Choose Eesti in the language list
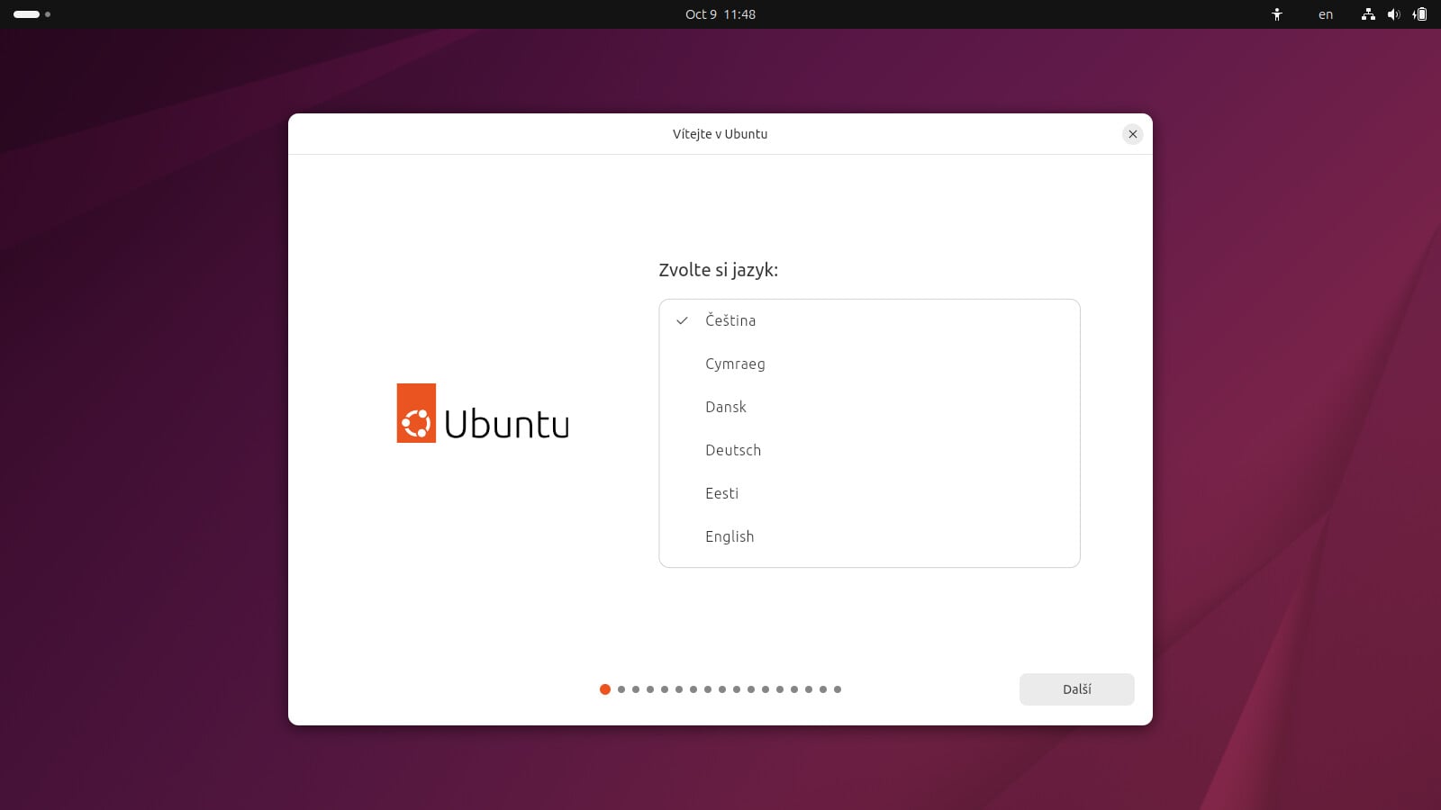The image size is (1441, 810). pyautogui.click(x=869, y=493)
